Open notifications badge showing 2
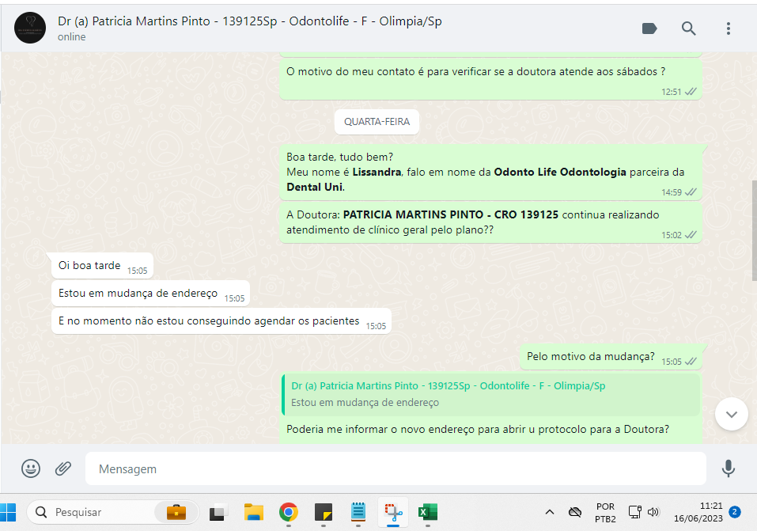Viewport: 757px width, 531px height. point(735,512)
